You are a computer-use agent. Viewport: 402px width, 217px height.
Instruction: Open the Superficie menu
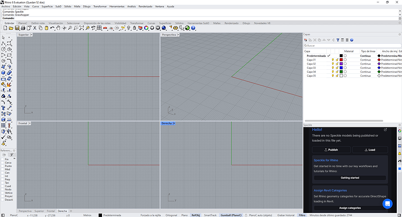47,6
